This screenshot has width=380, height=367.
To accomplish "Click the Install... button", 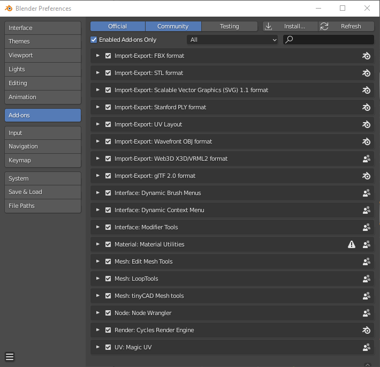I will pos(290,26).
